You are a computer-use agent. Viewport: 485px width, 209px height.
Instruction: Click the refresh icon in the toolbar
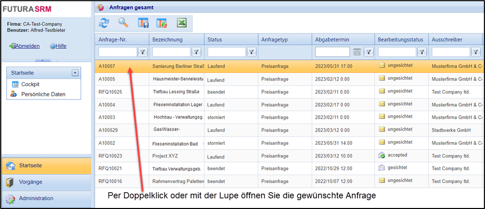pos(104,23)
